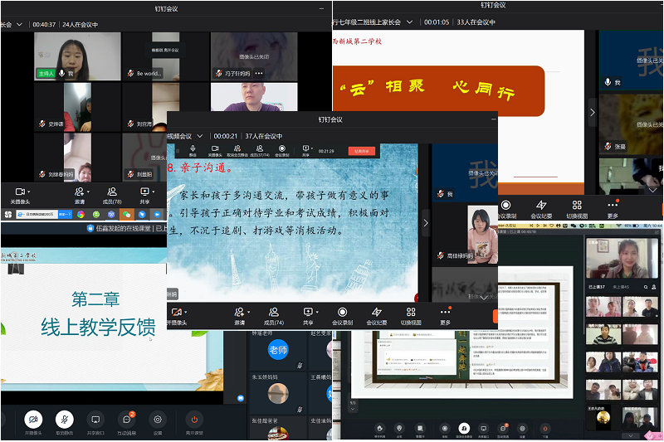Viewport: 664px width, 442px height.
Task: Open 邀请 menu in top-left meeting toolbar
Action: pos(80,195)
